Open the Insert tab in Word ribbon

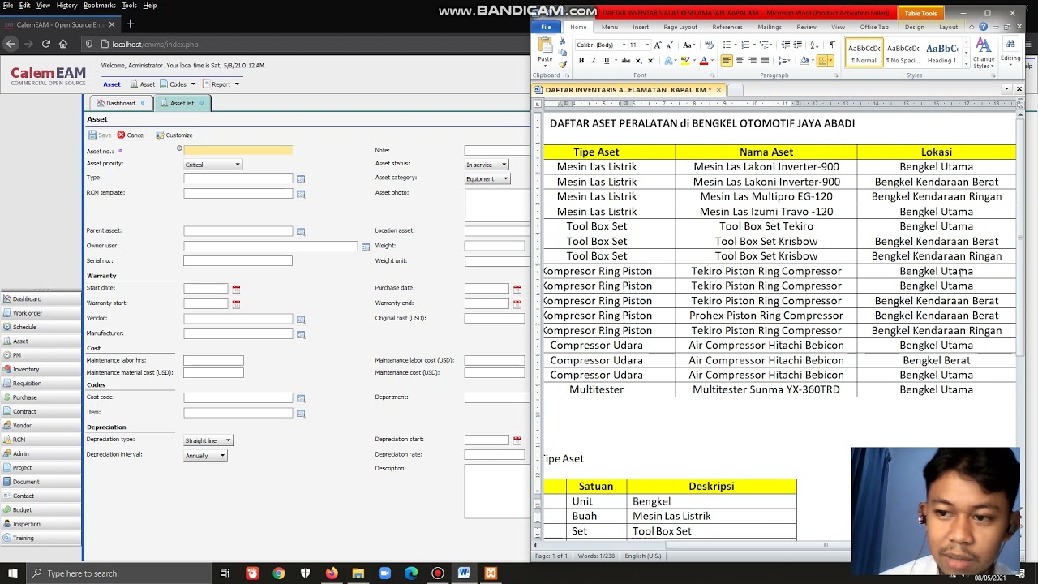(x=641, y=27)
